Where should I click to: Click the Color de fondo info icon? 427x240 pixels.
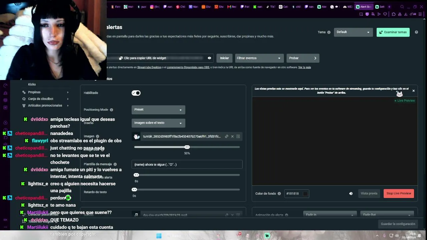point(279,194)
